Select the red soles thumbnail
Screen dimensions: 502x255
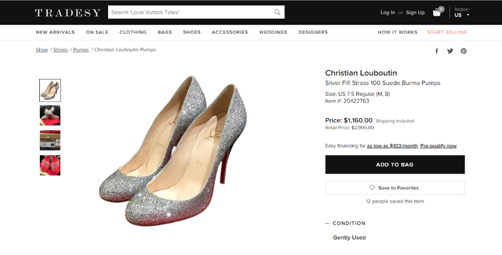point(50,165)
